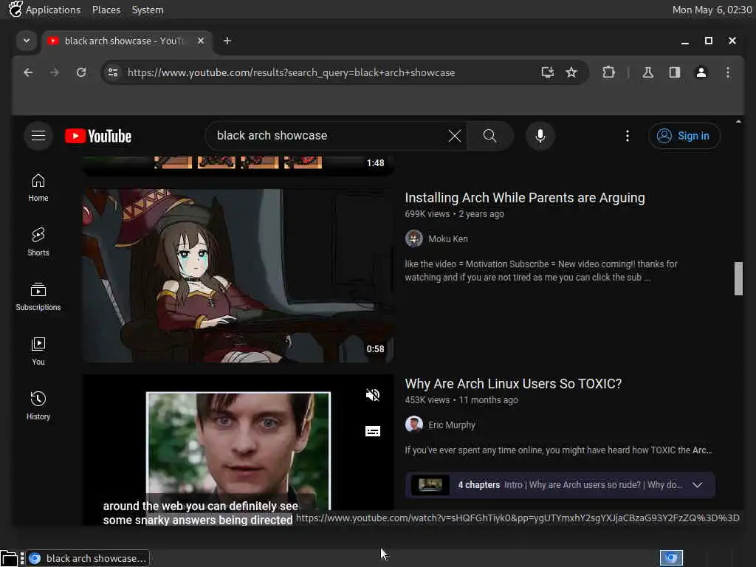756x567 pixels.
Task: Open the You sidebar section
Action: click(x=38, y=351)
